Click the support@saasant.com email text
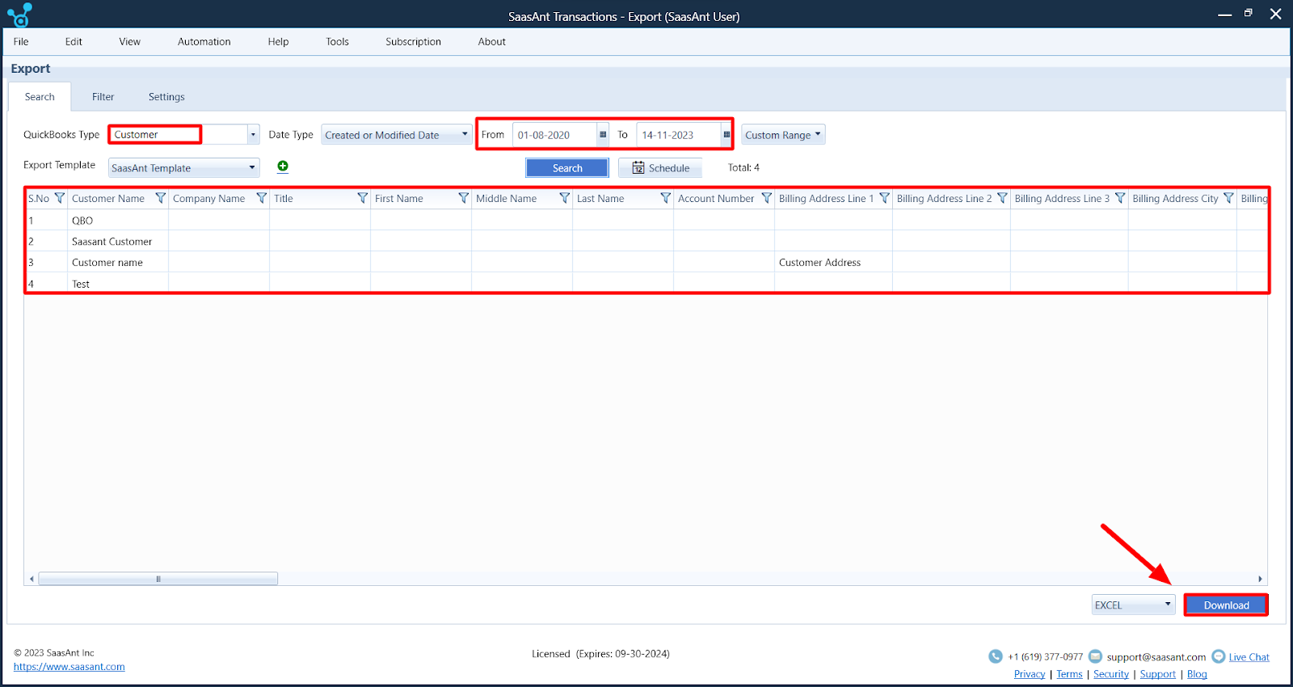 pos(1156,657)
